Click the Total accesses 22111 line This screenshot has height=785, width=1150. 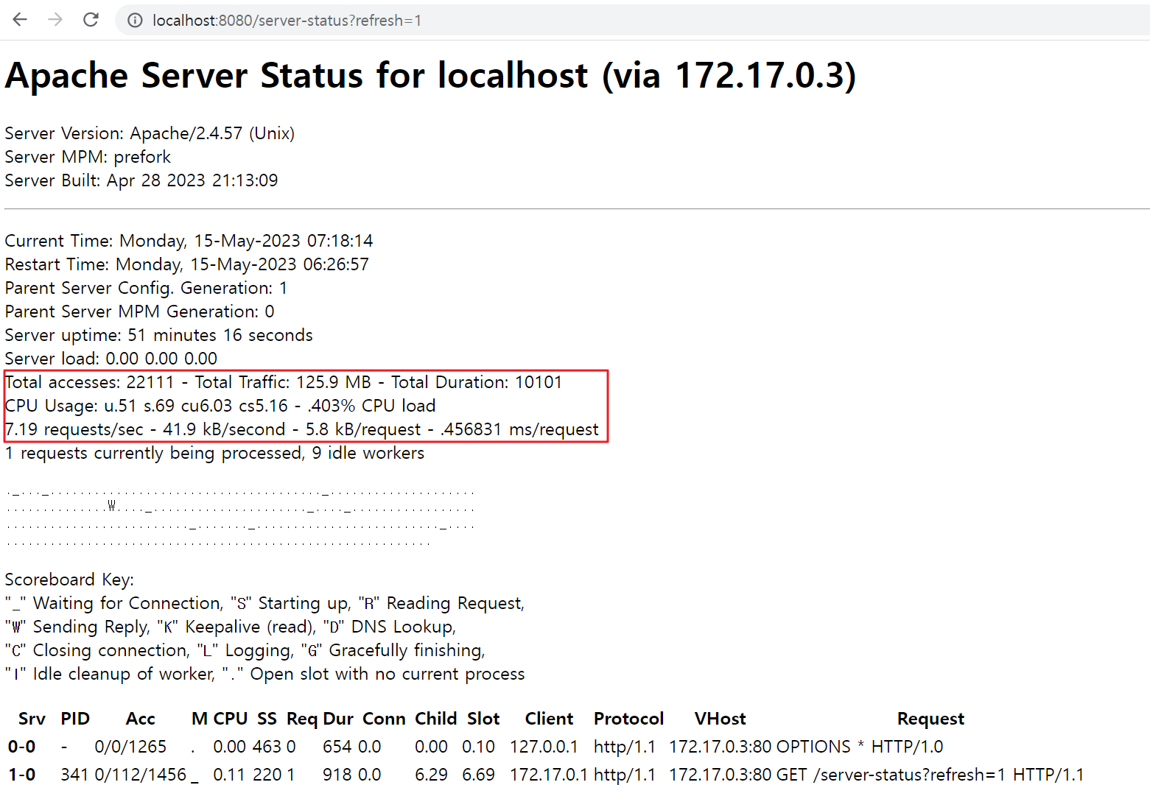284,382
